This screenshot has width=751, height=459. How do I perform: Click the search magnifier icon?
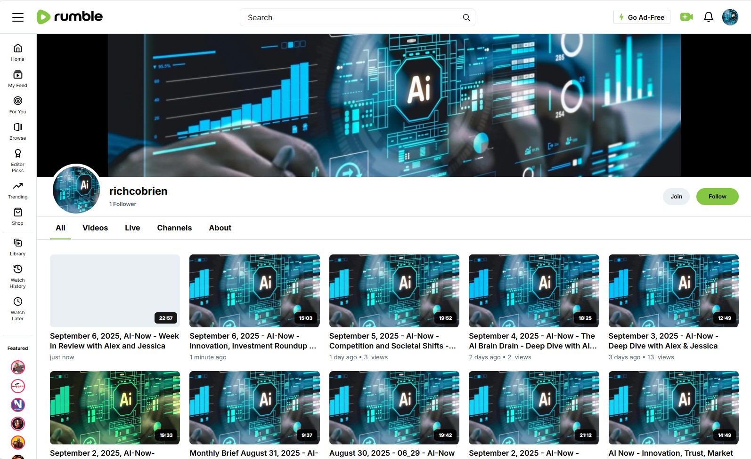tap(466, 17)
